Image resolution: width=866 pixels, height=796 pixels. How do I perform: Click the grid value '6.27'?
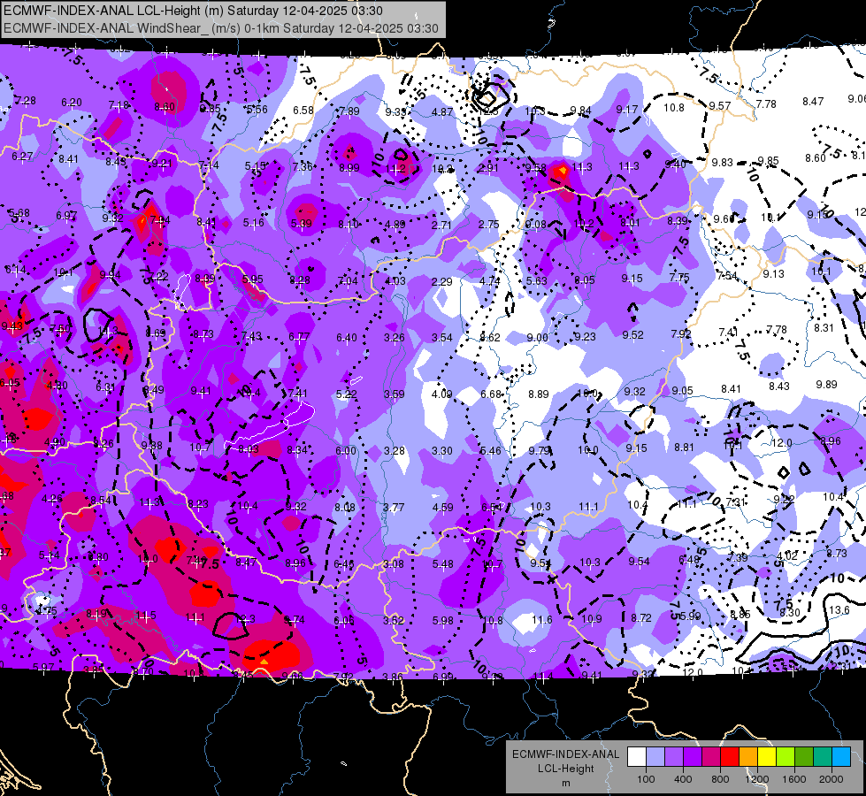(x=22, y=157)
